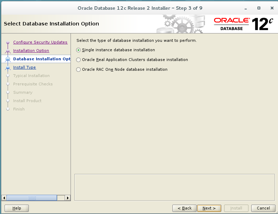The width and height of the screenshot is (278, 214).
Task: Click the 'Prerequisite Checks' step text
Action: click(x=33, y=84)
